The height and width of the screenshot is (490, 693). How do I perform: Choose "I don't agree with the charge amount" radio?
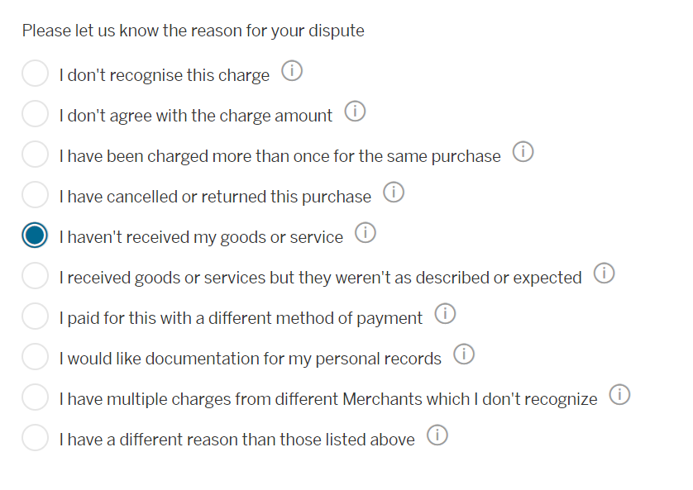[35, 114]
